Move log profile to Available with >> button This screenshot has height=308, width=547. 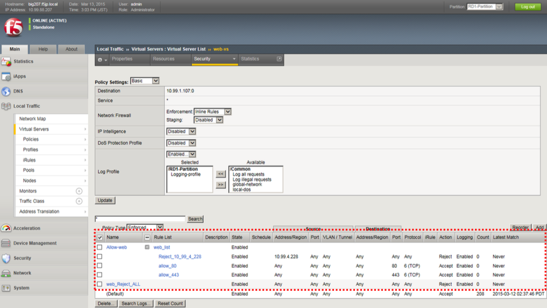(x=221, y=185)
